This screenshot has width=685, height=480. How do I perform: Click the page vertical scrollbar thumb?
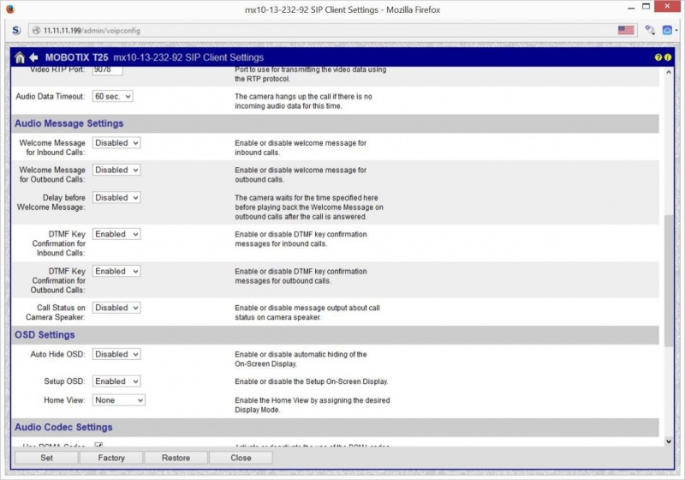coord(669,280)
